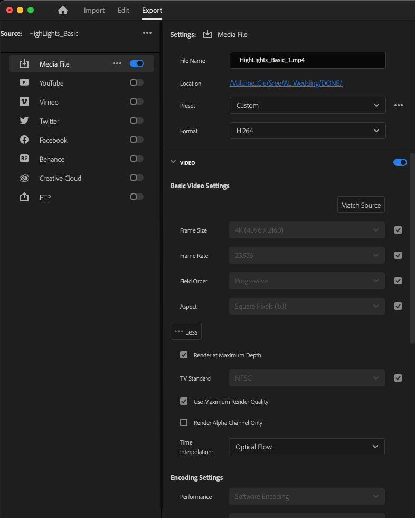The height and width of the screenshot is (518, 415).
Task: Collapse the VIDEO section chevron
Action: click(x=173, y=162)
